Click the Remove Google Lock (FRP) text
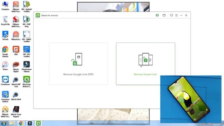The height and width of the screenshot is (126, 224). 78,74
